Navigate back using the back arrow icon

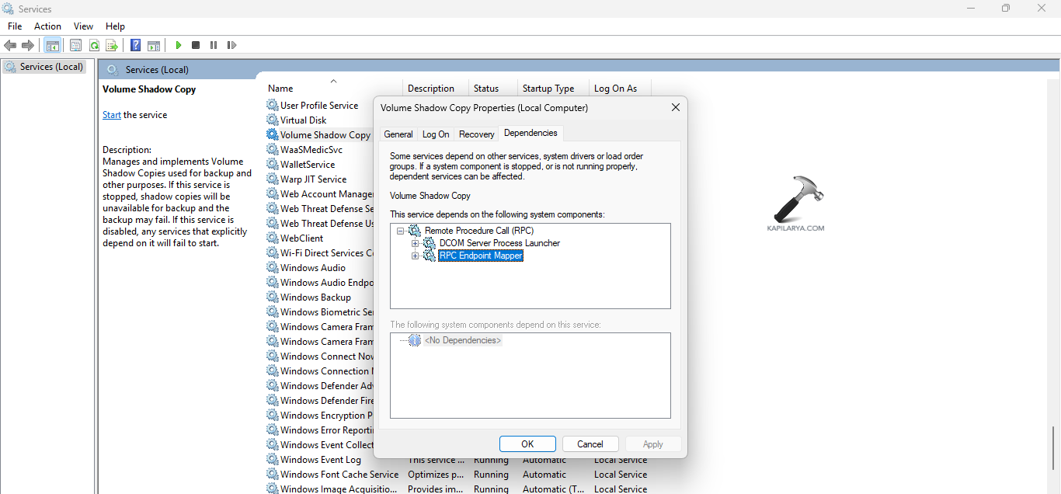pos(10,45)
